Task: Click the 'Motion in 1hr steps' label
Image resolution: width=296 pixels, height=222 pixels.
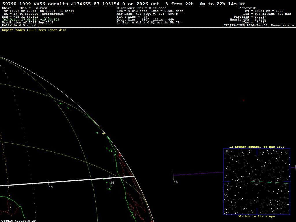Action: (x=257, y=216)
